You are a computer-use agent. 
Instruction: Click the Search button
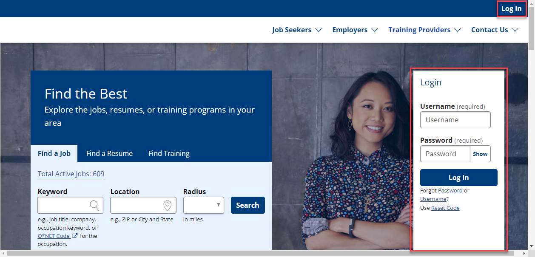click(248, 205)
